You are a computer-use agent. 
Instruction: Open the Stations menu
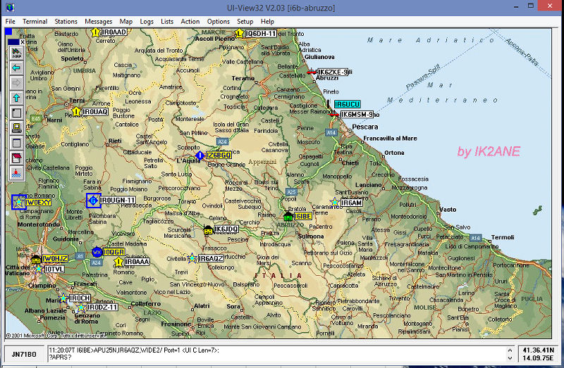pos(66,22)
